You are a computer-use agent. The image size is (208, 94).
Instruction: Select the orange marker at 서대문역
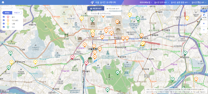coord(85,45)
